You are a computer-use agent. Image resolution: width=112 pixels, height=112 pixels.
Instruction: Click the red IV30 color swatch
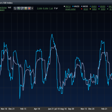(82, 9)
